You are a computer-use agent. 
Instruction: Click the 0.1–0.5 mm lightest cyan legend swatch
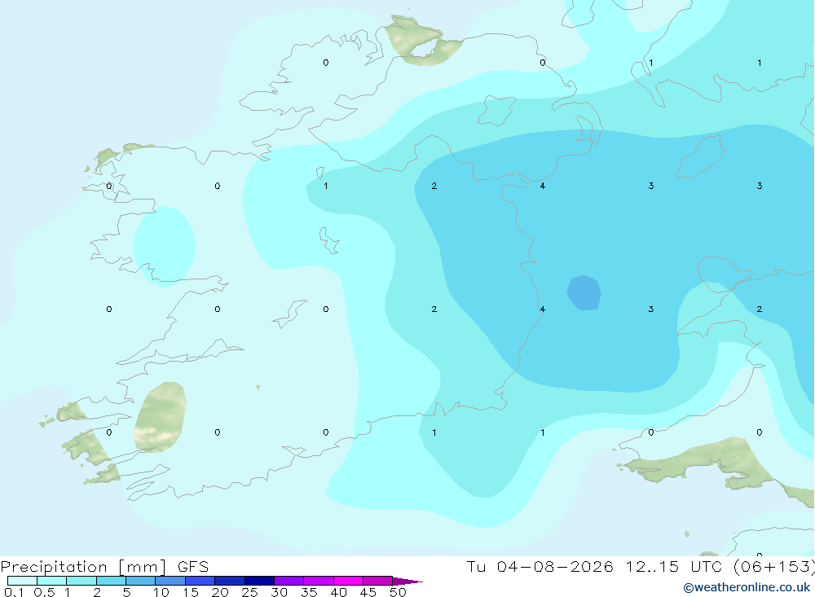point(22,581)
